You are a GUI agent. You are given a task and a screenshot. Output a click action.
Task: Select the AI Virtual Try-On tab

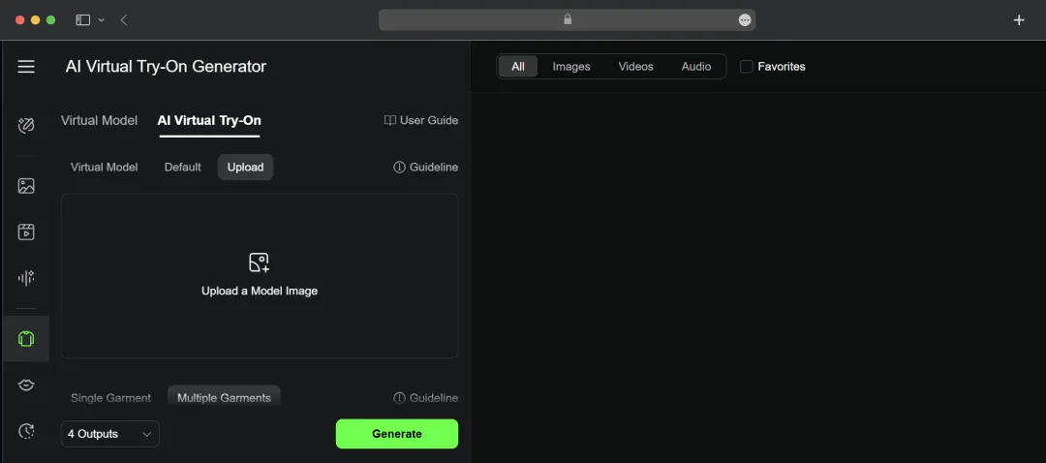point(209,121)
